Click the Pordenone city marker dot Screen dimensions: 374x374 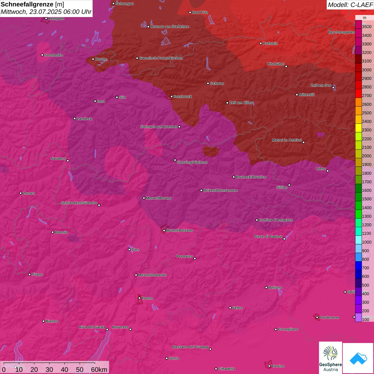click(317, 317)
